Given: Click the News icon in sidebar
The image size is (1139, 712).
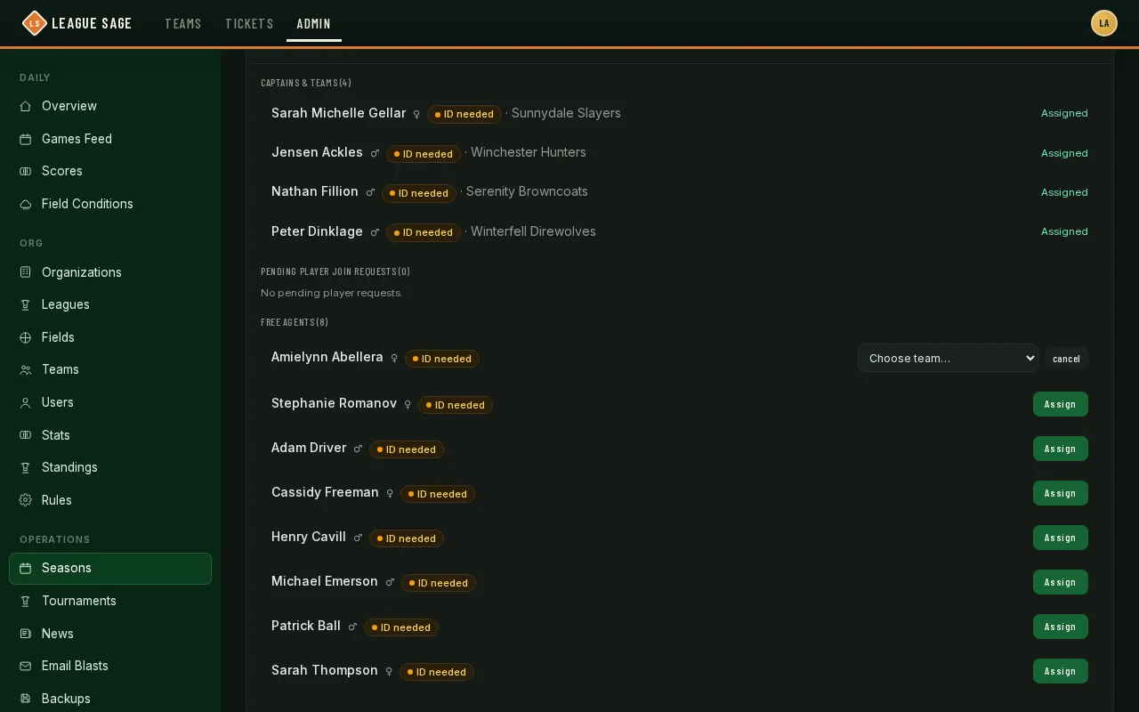Looking at the screenshot, I should 26,634.
